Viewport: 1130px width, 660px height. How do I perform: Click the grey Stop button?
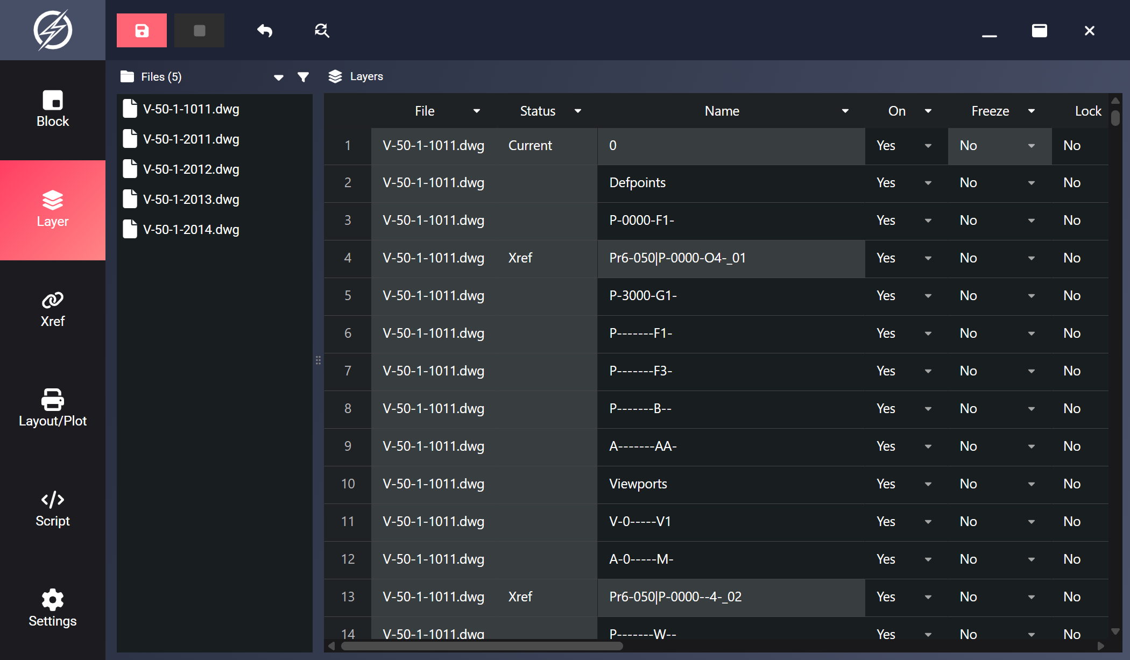click(x=199, y=31)
